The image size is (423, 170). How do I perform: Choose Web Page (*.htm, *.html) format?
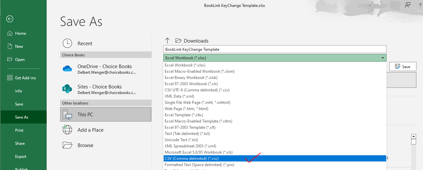click(x=275, y=109)
